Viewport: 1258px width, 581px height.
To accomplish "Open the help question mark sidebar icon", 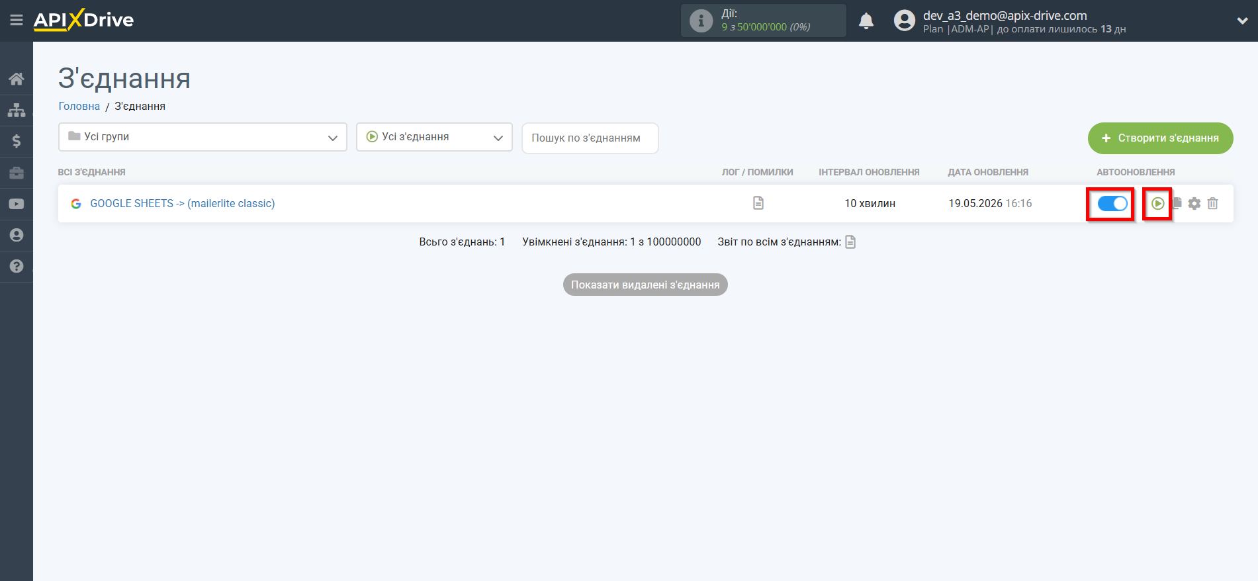I will click(x=17, y=266).
